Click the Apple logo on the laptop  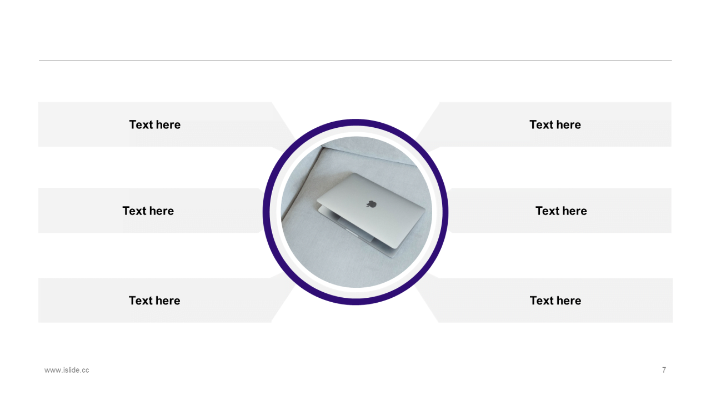(x=371, y=203)
